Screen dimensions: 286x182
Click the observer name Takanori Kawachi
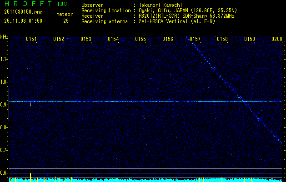click(x=161, y=5)
